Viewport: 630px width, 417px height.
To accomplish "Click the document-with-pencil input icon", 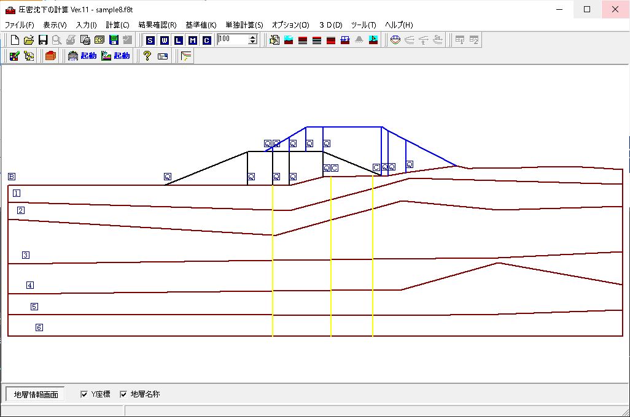I will [274, 40].
